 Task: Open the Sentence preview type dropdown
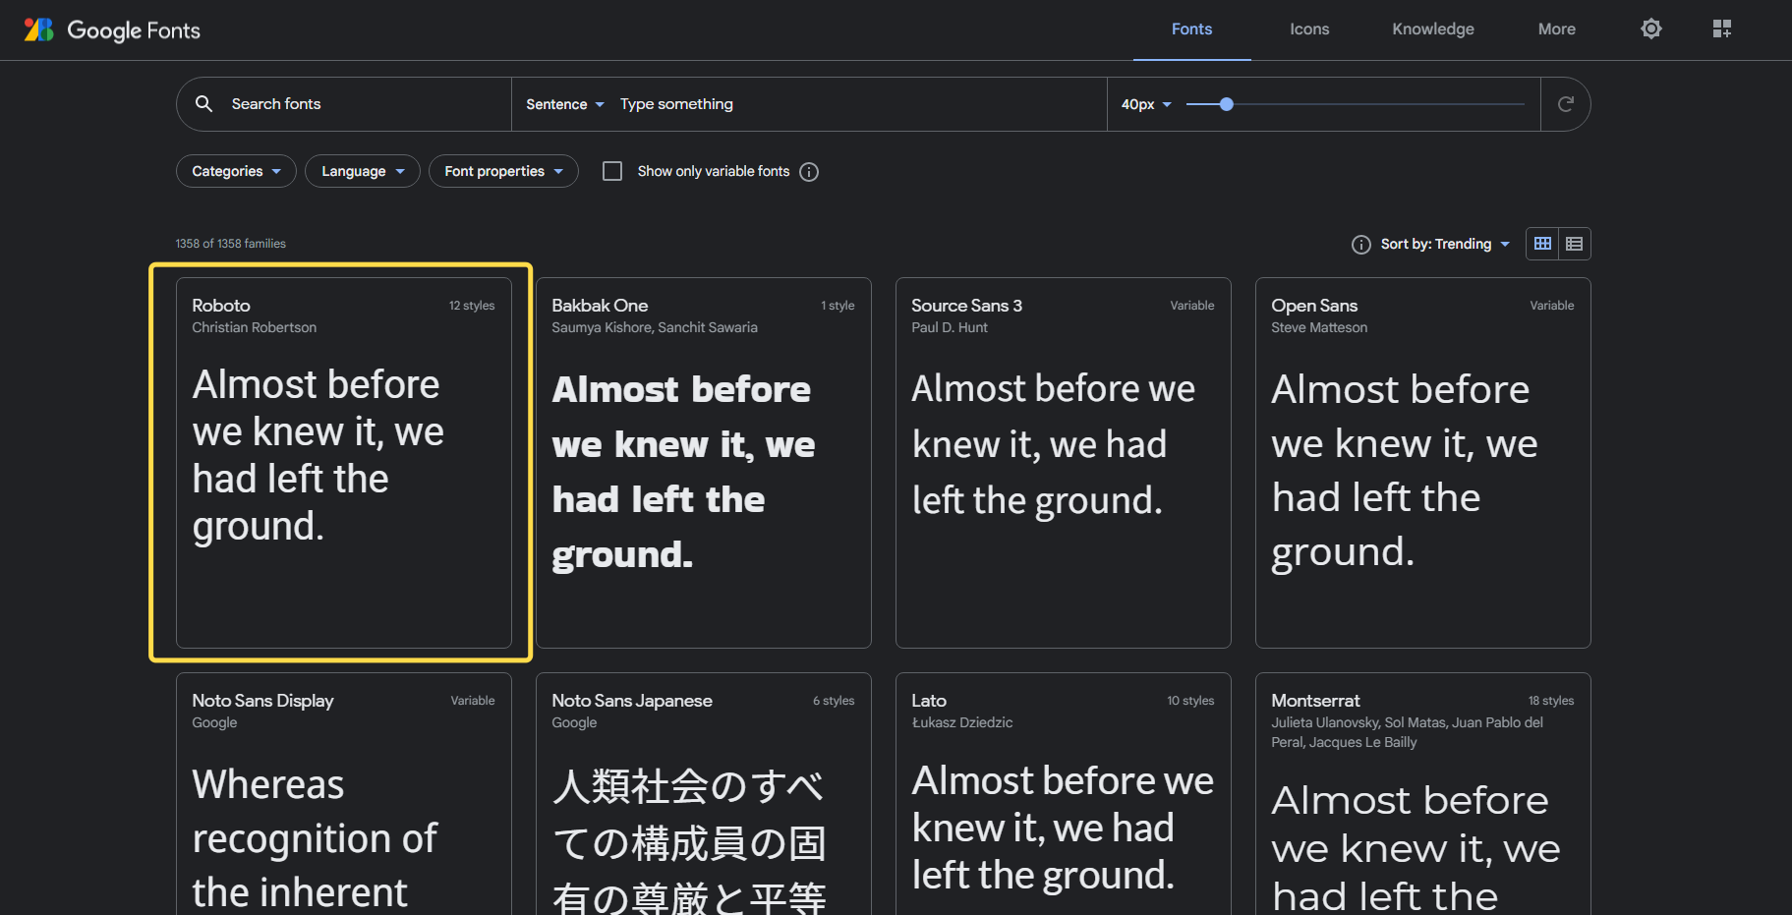point(564,104)
